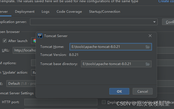The width and height of the screenshot is (174, 109).
Task: Confirm Tomcat Server with OK
Action: point(119,91)
